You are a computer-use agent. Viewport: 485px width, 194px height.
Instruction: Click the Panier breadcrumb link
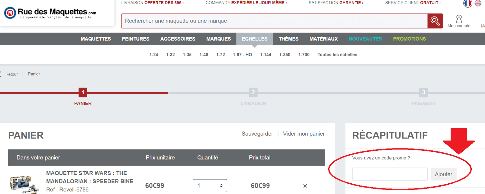pyautogui.click(x=34, y=74)
